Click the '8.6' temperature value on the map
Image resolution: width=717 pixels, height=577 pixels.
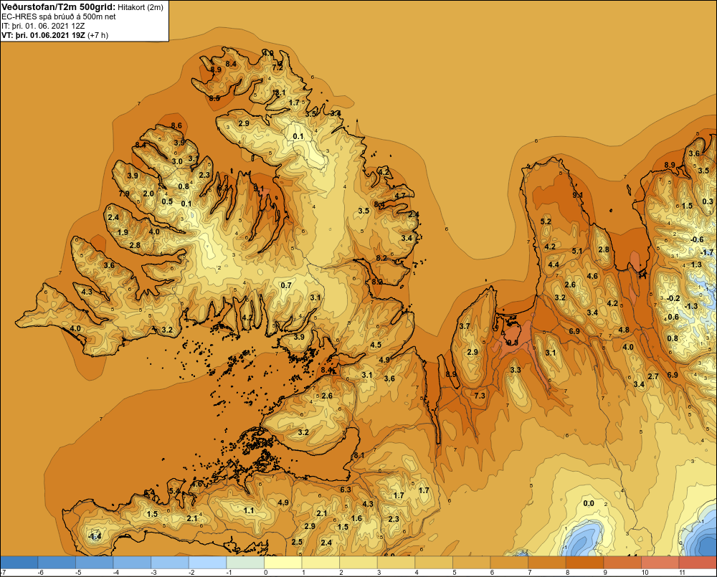[x=176, y=125]
